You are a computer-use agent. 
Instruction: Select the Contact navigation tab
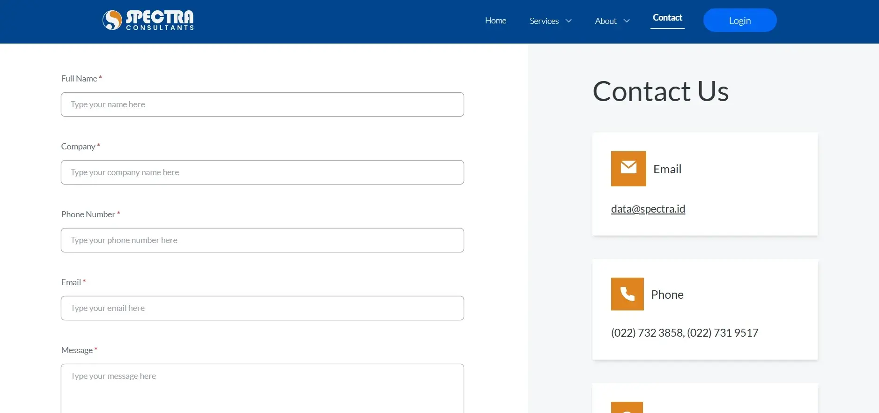(x=667, y=18)
